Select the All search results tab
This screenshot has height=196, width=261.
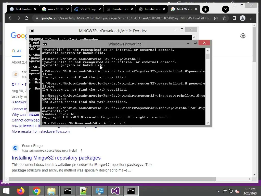tap(17, 51)
